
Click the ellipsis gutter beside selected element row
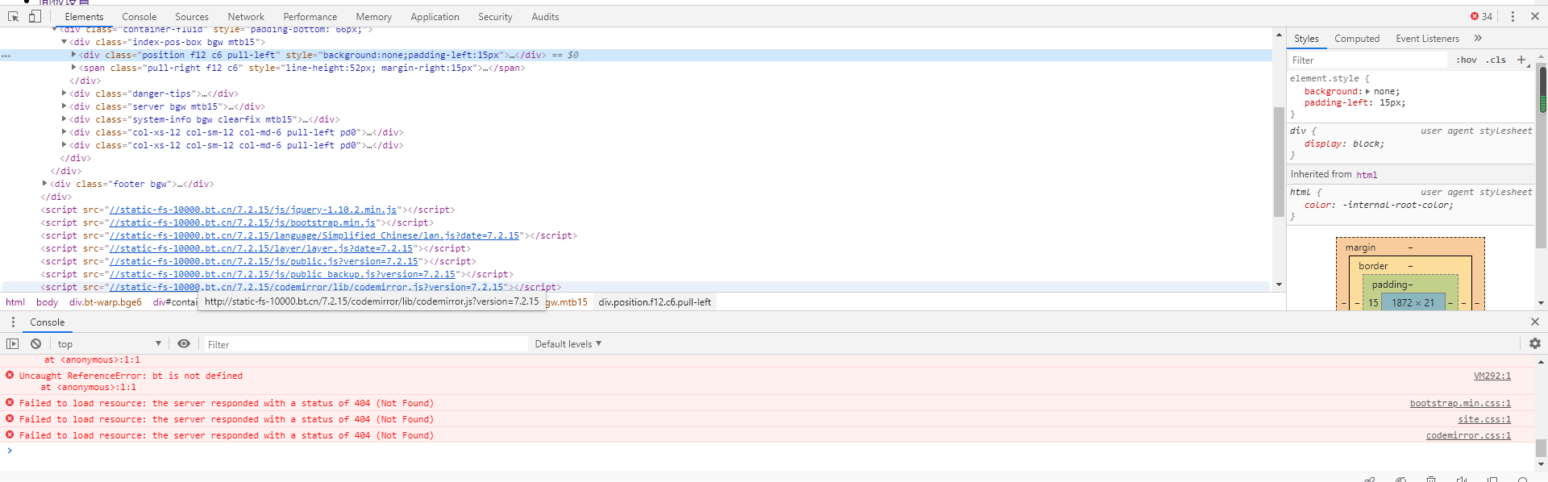[6, 56]
